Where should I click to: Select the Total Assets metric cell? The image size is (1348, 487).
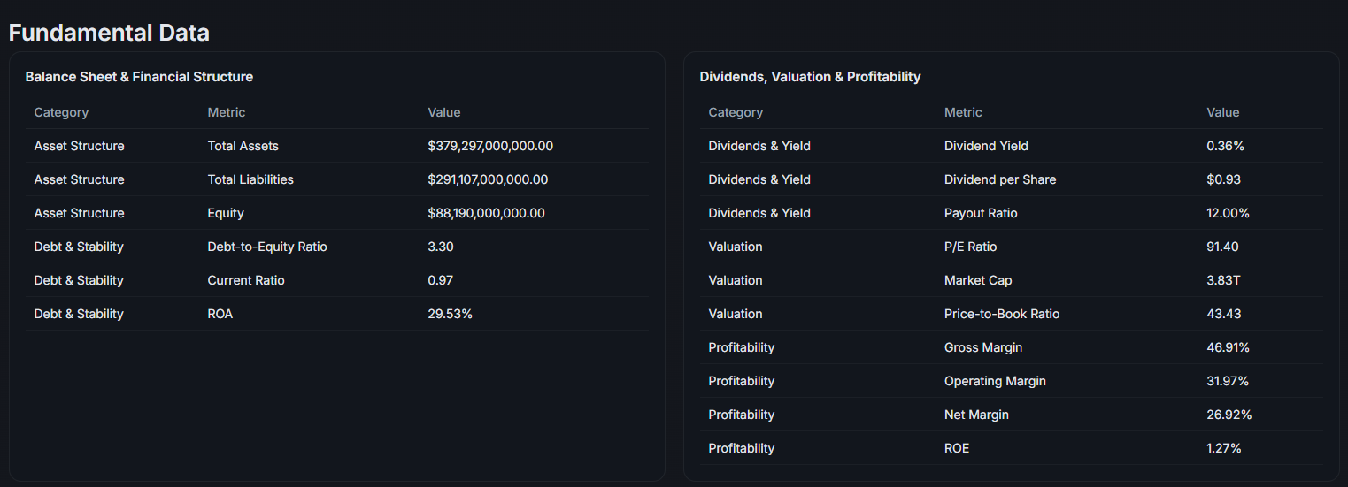tap(243, 146)
